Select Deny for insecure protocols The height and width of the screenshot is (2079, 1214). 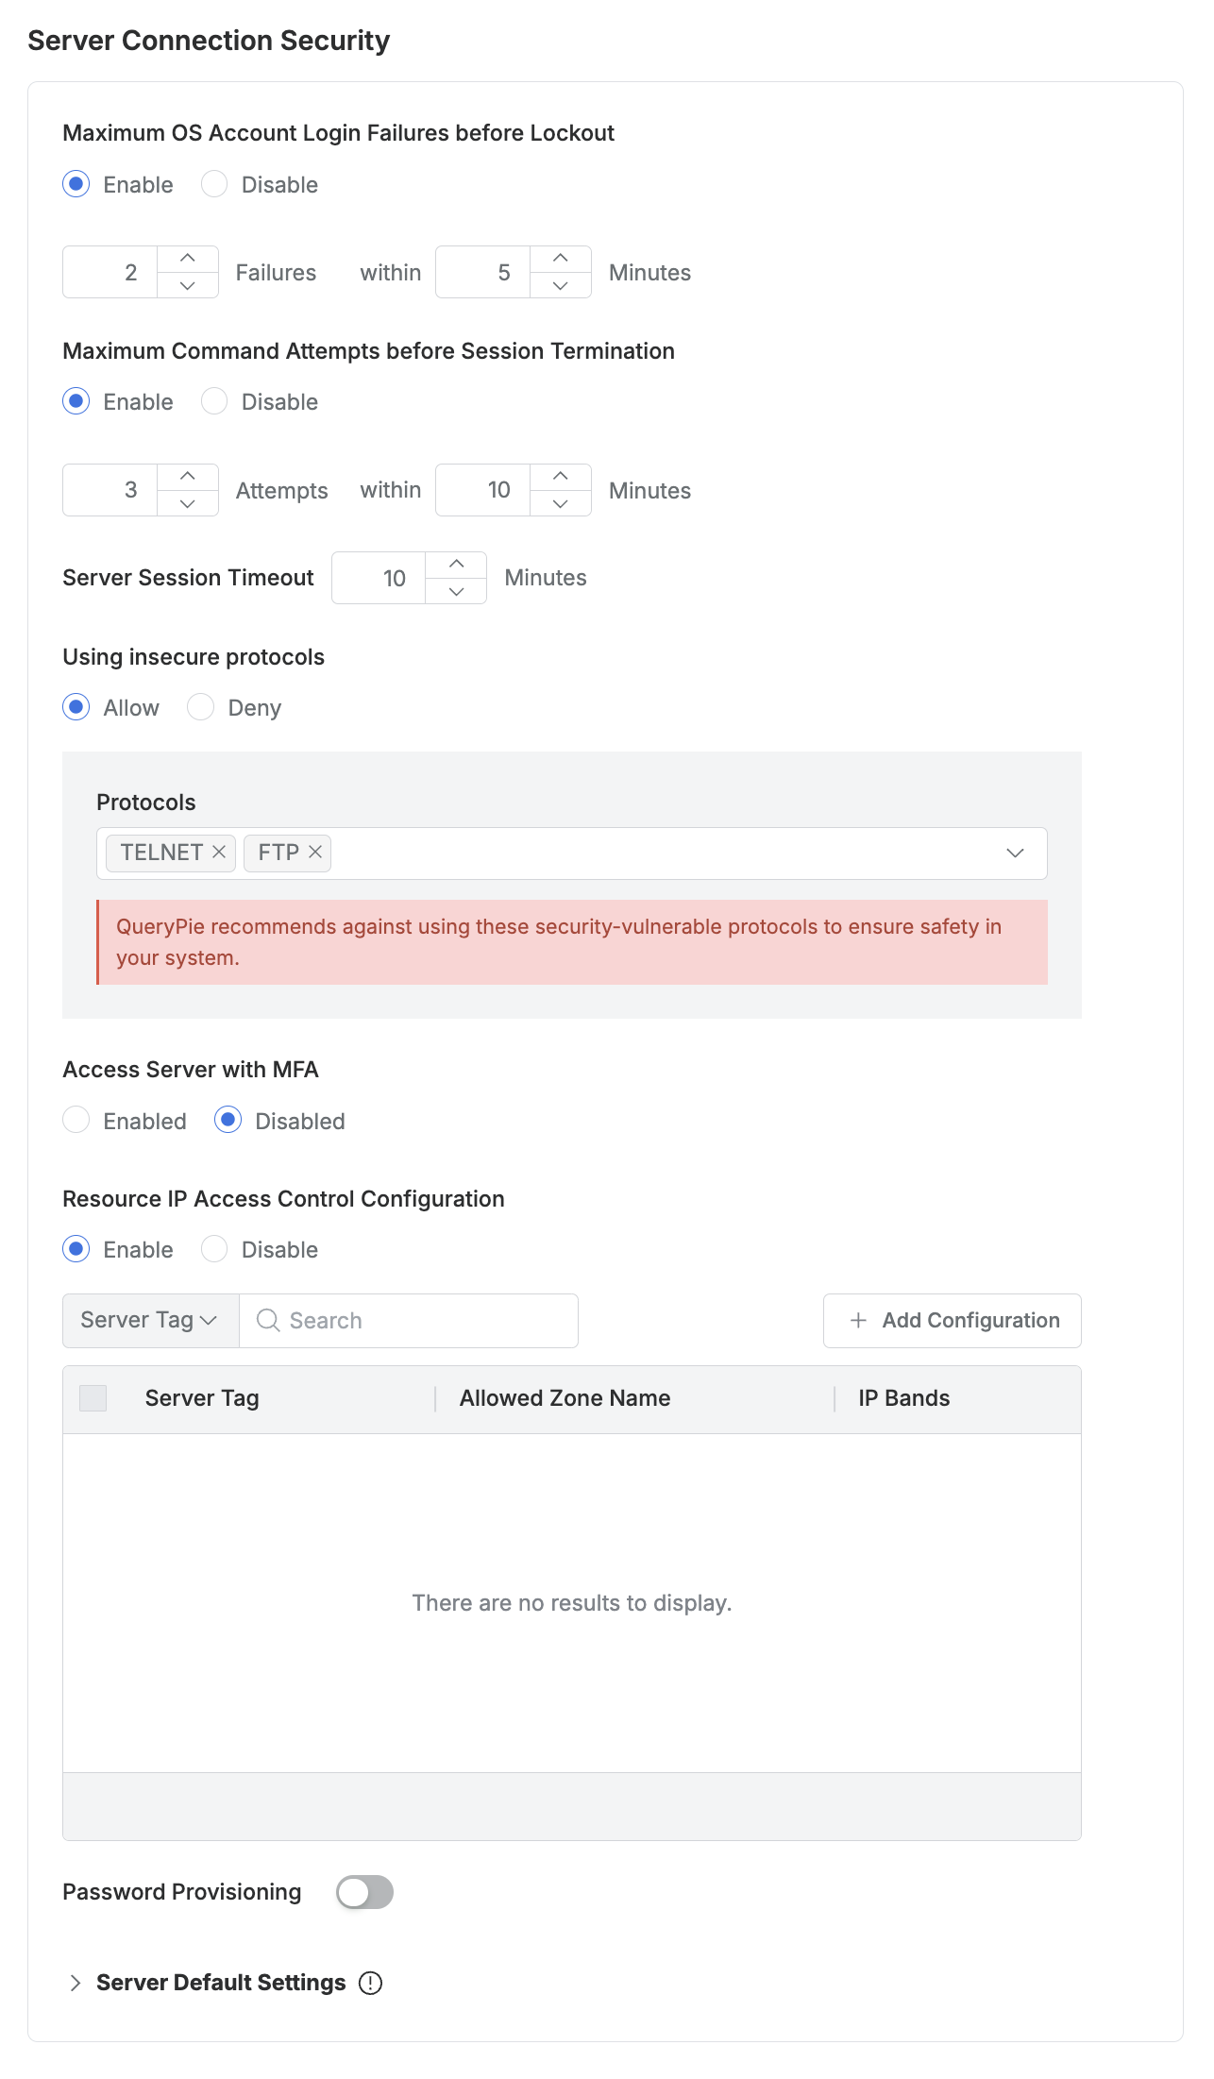coord(200,707)
